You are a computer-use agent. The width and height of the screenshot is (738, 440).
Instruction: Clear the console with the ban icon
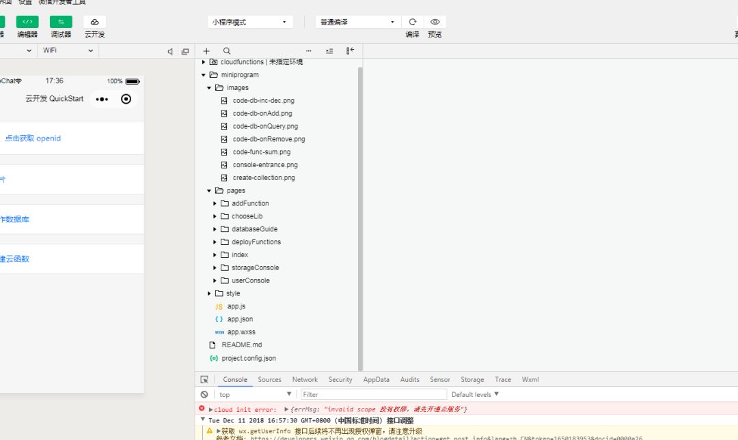tap(204, 394)
